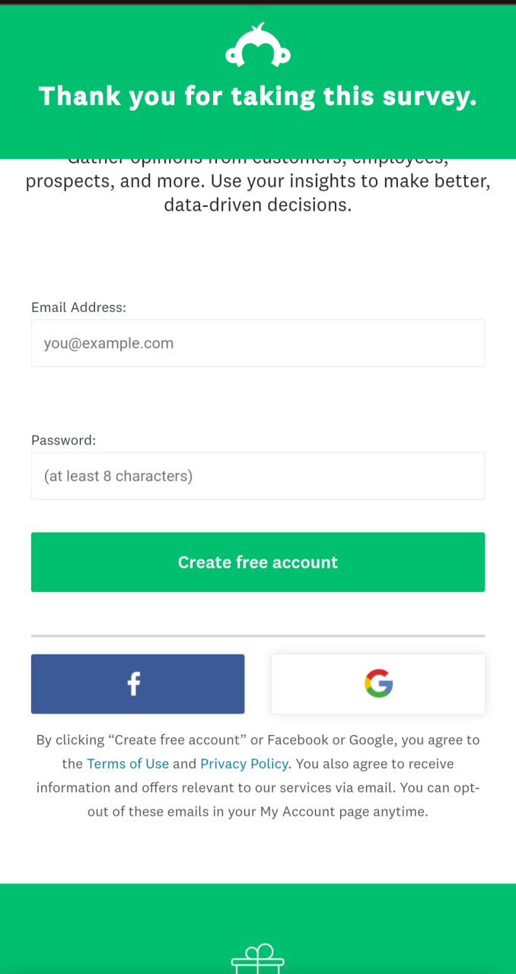Focus the Email Address input field
This screenshot has height=974, width=516.
click(258, 343)
